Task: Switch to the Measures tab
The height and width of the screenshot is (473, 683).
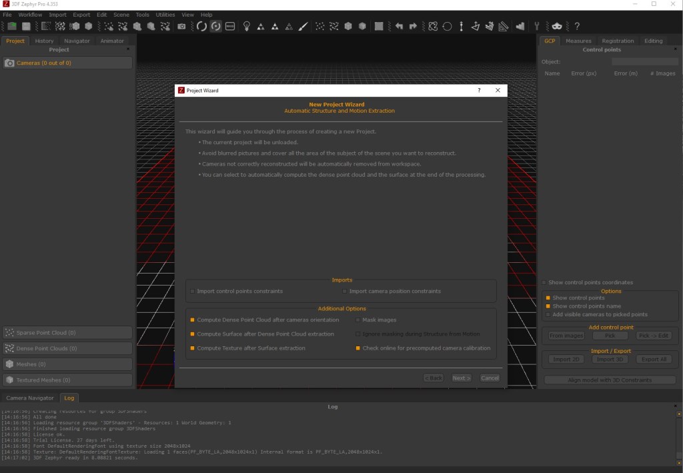Action: (578, 41)
